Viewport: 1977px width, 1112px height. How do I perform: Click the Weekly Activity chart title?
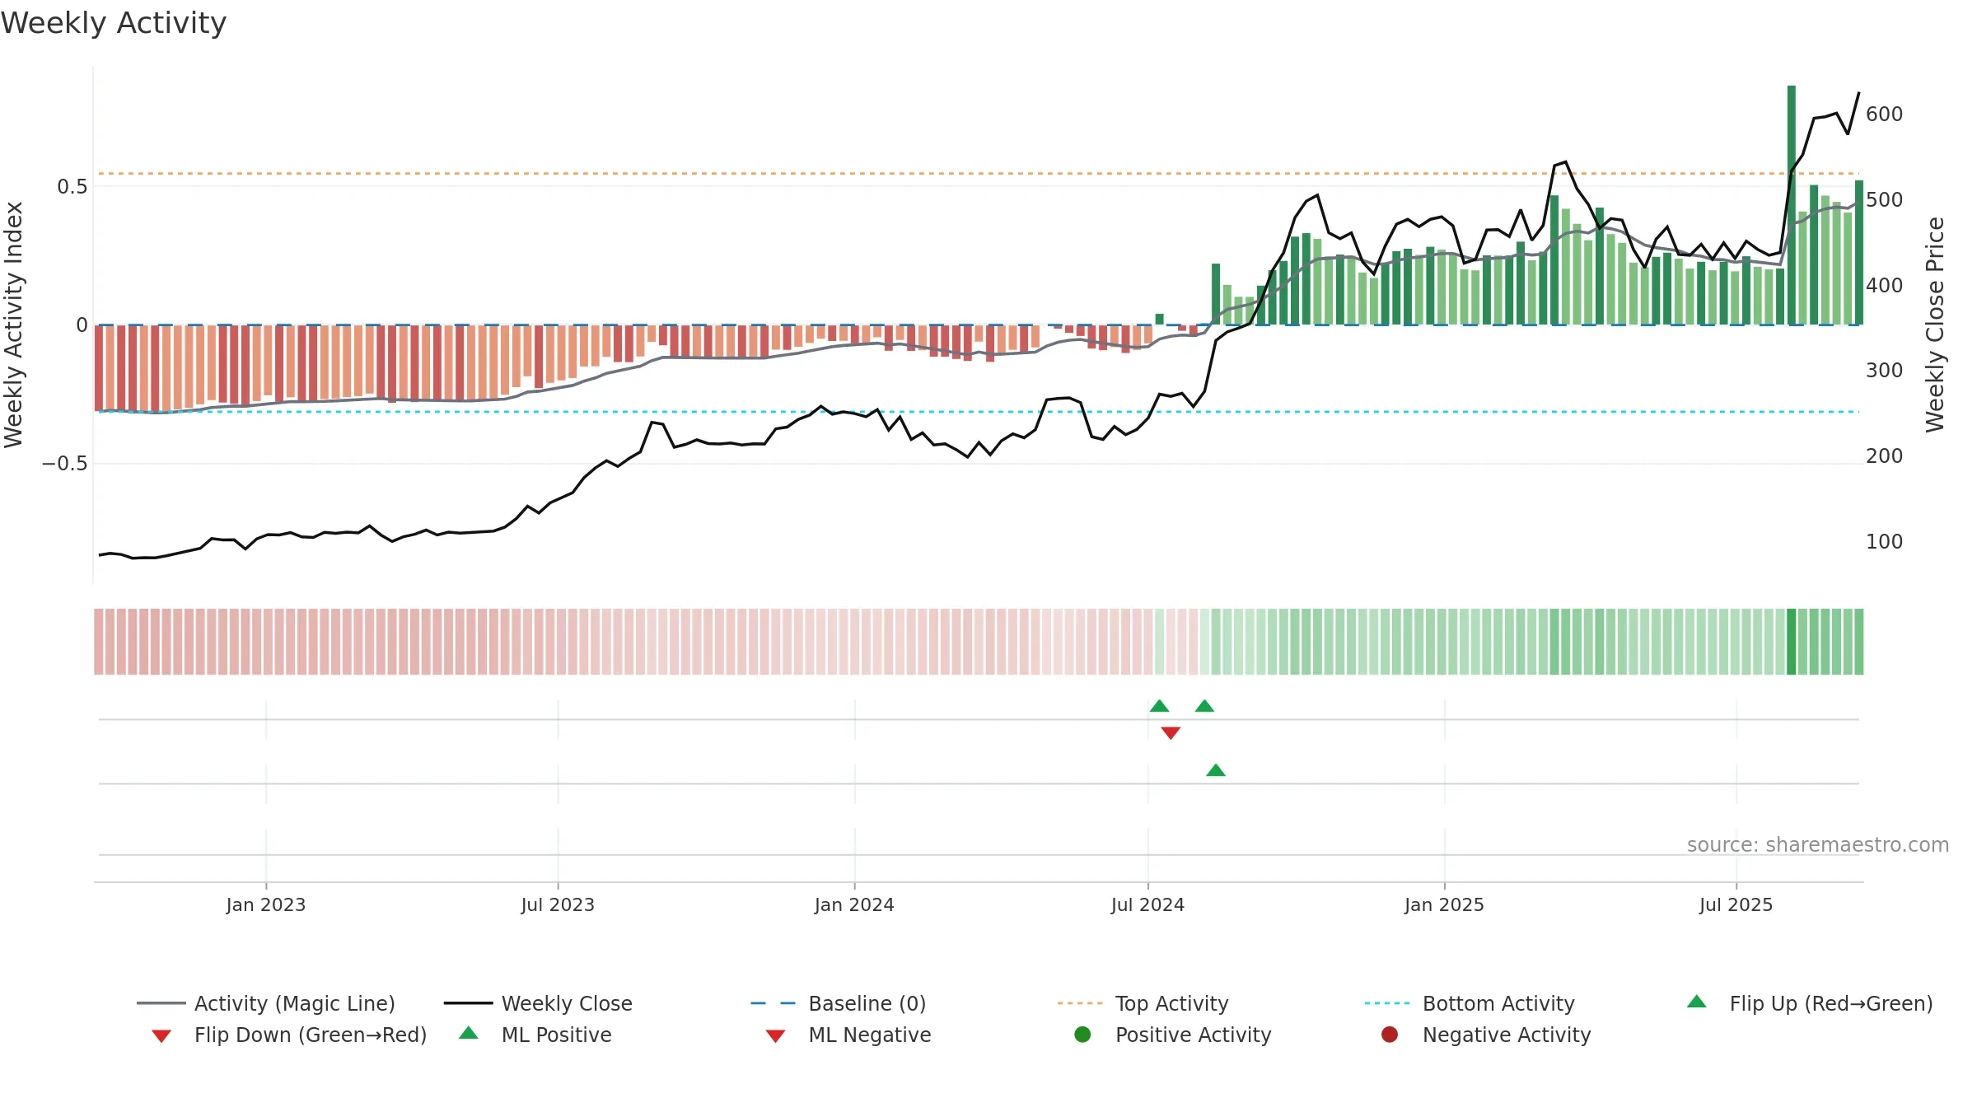pos(114,23)
